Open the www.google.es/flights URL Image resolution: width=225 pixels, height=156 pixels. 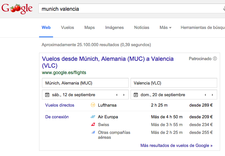point(64,72)
